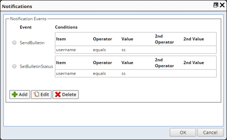Click the Edit button label
Image resolution: width=227 pixels, height=140 pixels.
coord(44,94)
